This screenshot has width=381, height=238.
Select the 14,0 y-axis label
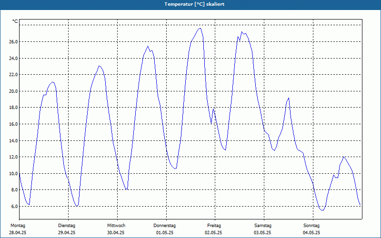pos(13,140)
